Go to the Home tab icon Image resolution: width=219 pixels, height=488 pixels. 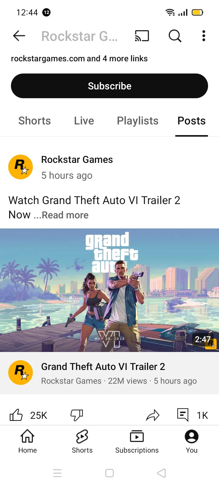point(27,436)
